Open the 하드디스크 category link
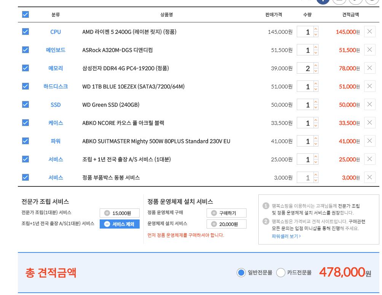The image size is (382, 295). 56,86
